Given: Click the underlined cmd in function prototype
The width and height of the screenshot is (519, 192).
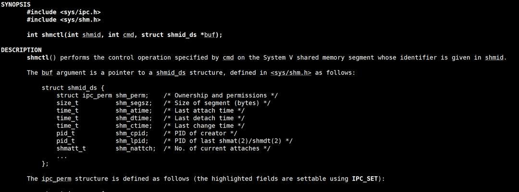Looking at the screenshot, I should click(128, 35).
